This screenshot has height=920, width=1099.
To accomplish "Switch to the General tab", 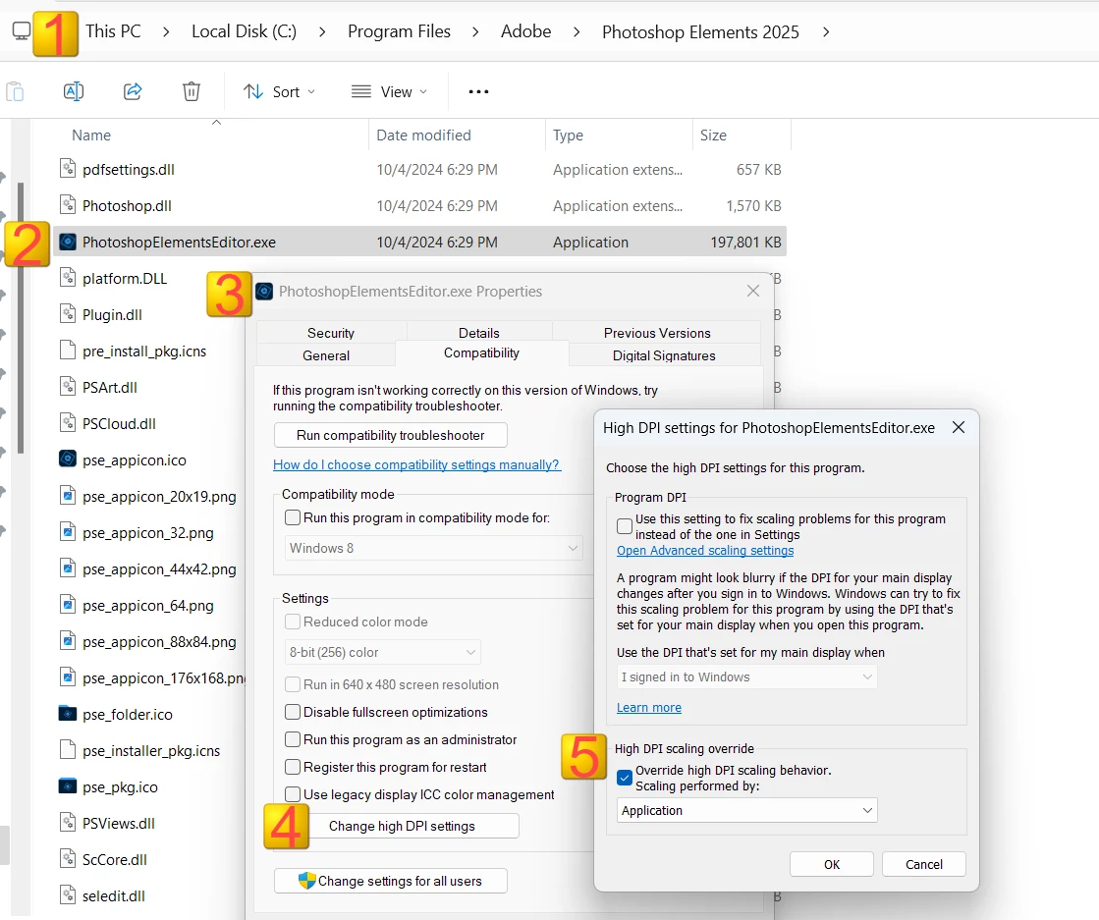I will pos(326,355).
